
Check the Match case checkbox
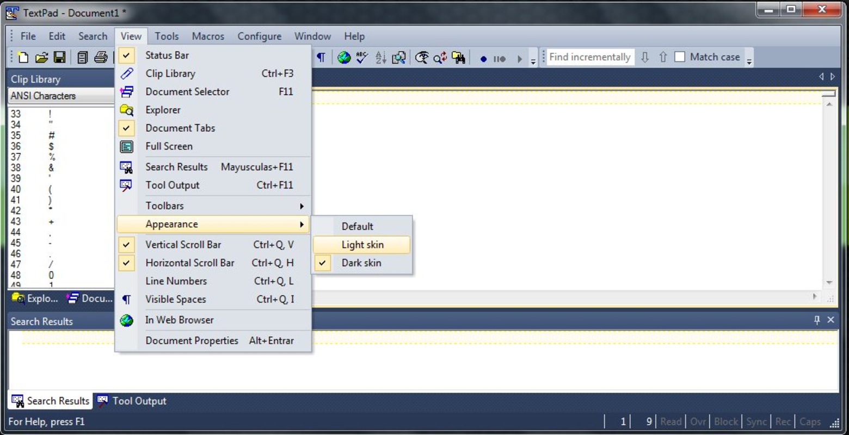tap(680, 57)
